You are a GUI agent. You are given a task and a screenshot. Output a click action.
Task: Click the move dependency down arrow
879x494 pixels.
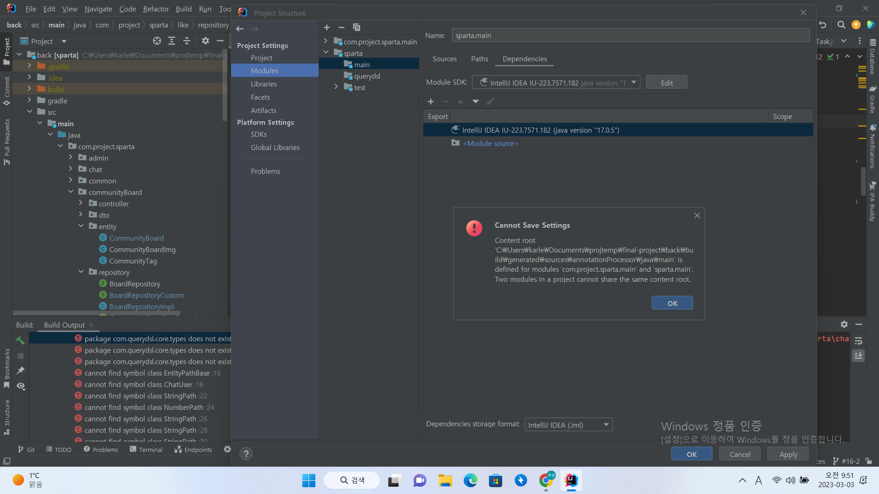tap(476, 102)
